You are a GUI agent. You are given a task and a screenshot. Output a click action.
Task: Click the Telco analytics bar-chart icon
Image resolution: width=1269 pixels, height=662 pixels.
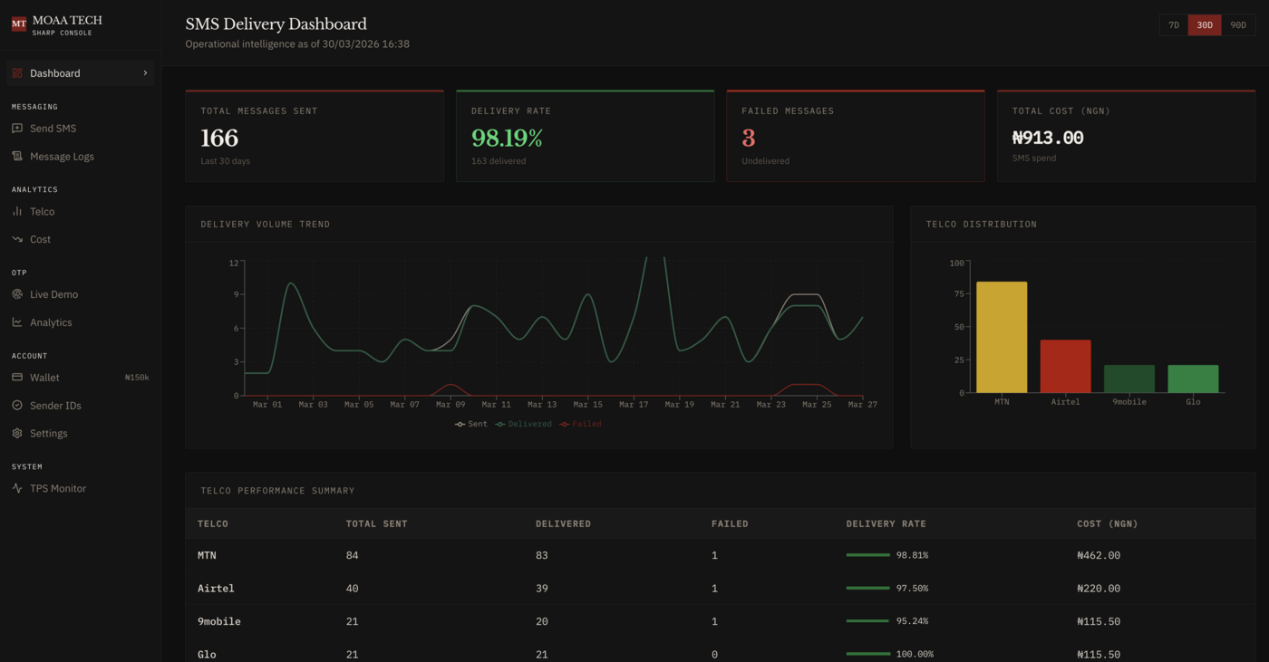[x=17, y=212]
